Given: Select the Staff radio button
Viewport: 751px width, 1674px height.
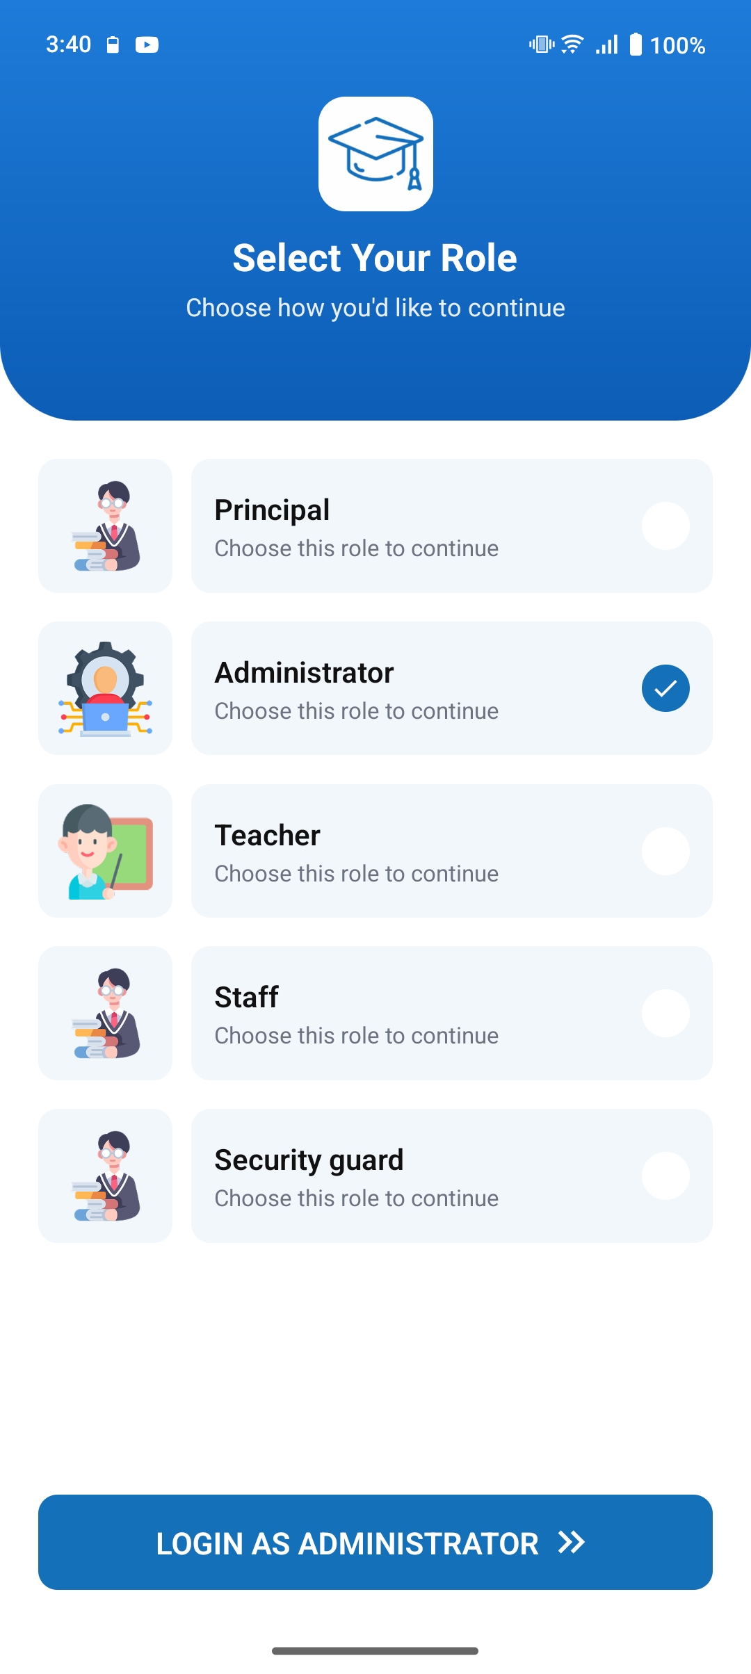Looking at the screenshot, I should 665,1013.
